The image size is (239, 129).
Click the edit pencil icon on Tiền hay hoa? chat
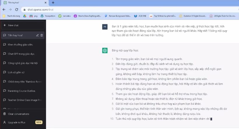coord(37,35)
